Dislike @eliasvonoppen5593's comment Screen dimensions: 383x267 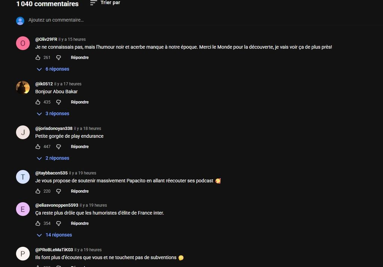(59, 223)
